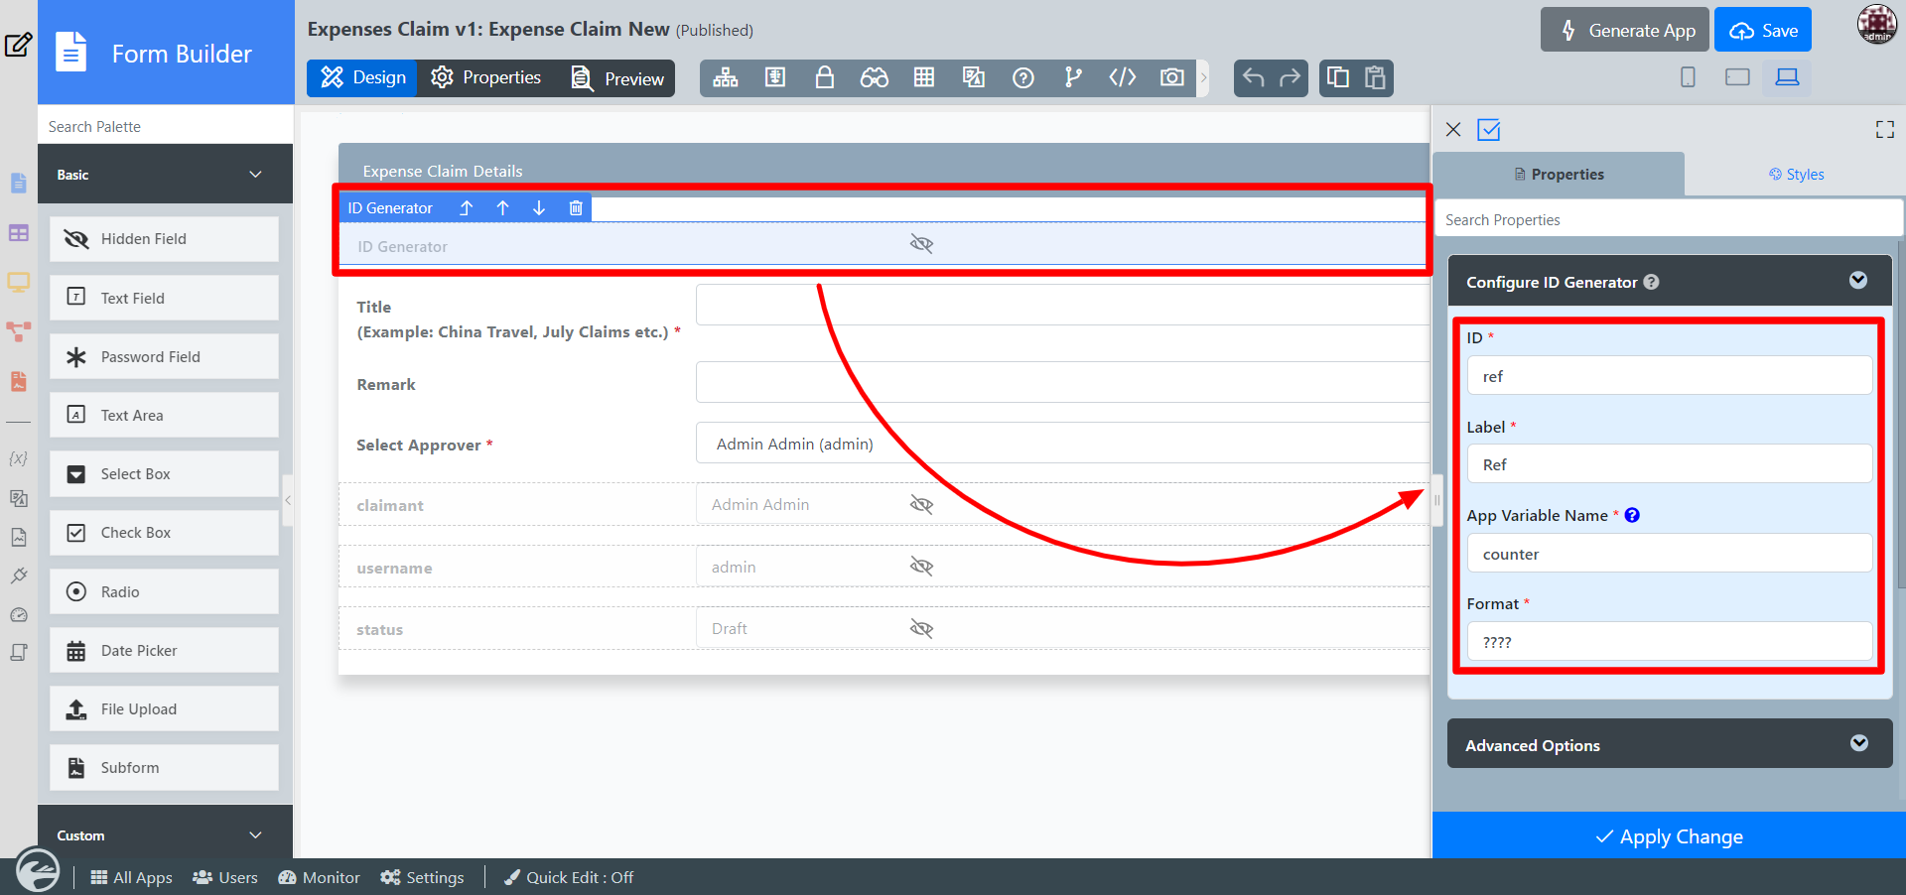This screenshot has height=895, width=1906.
Task: Click help icon beside Configure ID Generator
Action: tap(1651, 282)
